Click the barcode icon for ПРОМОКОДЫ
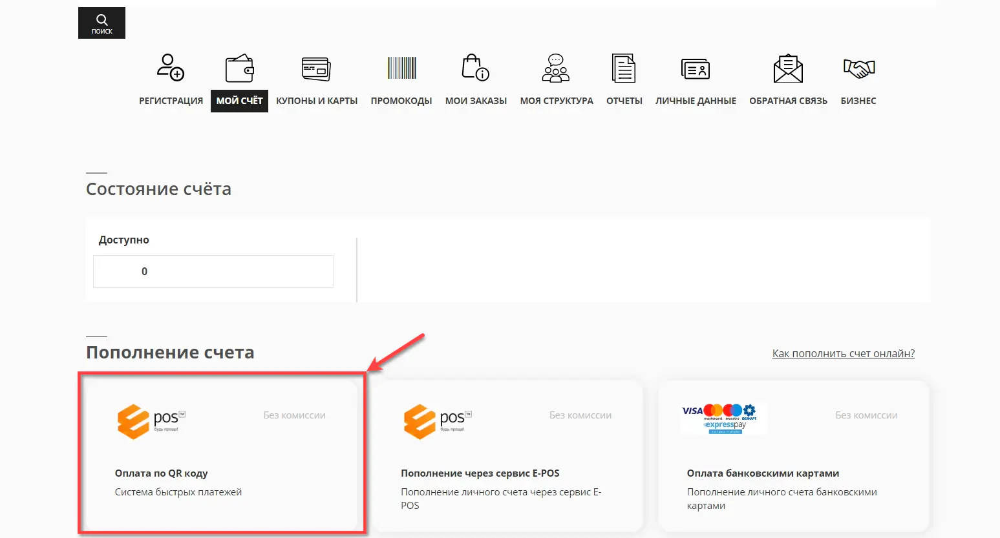The width and height of the screenshot is (1000, 538). coord(401,67)
